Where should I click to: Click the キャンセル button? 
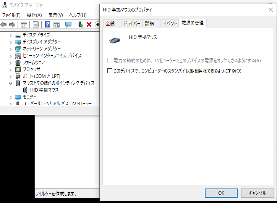(257, 193)
